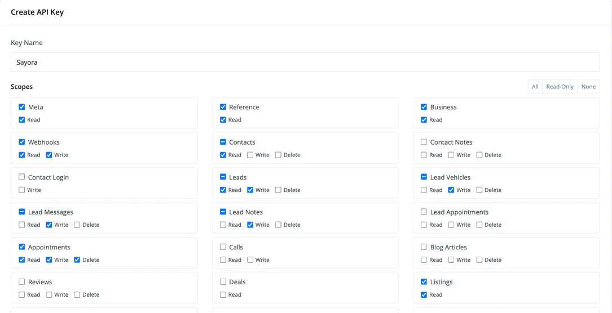Enable Read under Lead Vehicles

click(424, 190)
